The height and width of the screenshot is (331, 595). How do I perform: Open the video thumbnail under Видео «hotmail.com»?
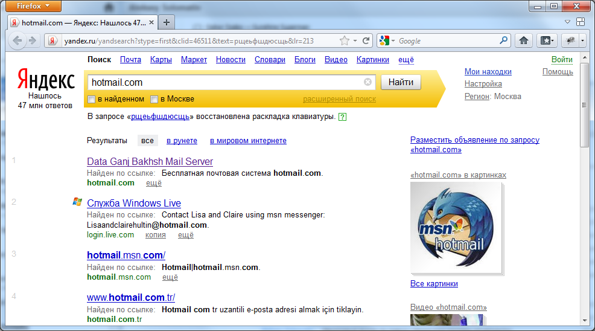pyautogui.click(x=448, y=320)
